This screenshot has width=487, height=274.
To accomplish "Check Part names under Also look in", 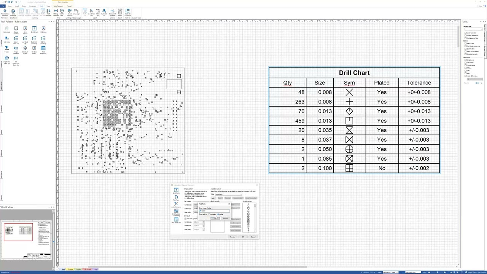I will pos(465,63).
